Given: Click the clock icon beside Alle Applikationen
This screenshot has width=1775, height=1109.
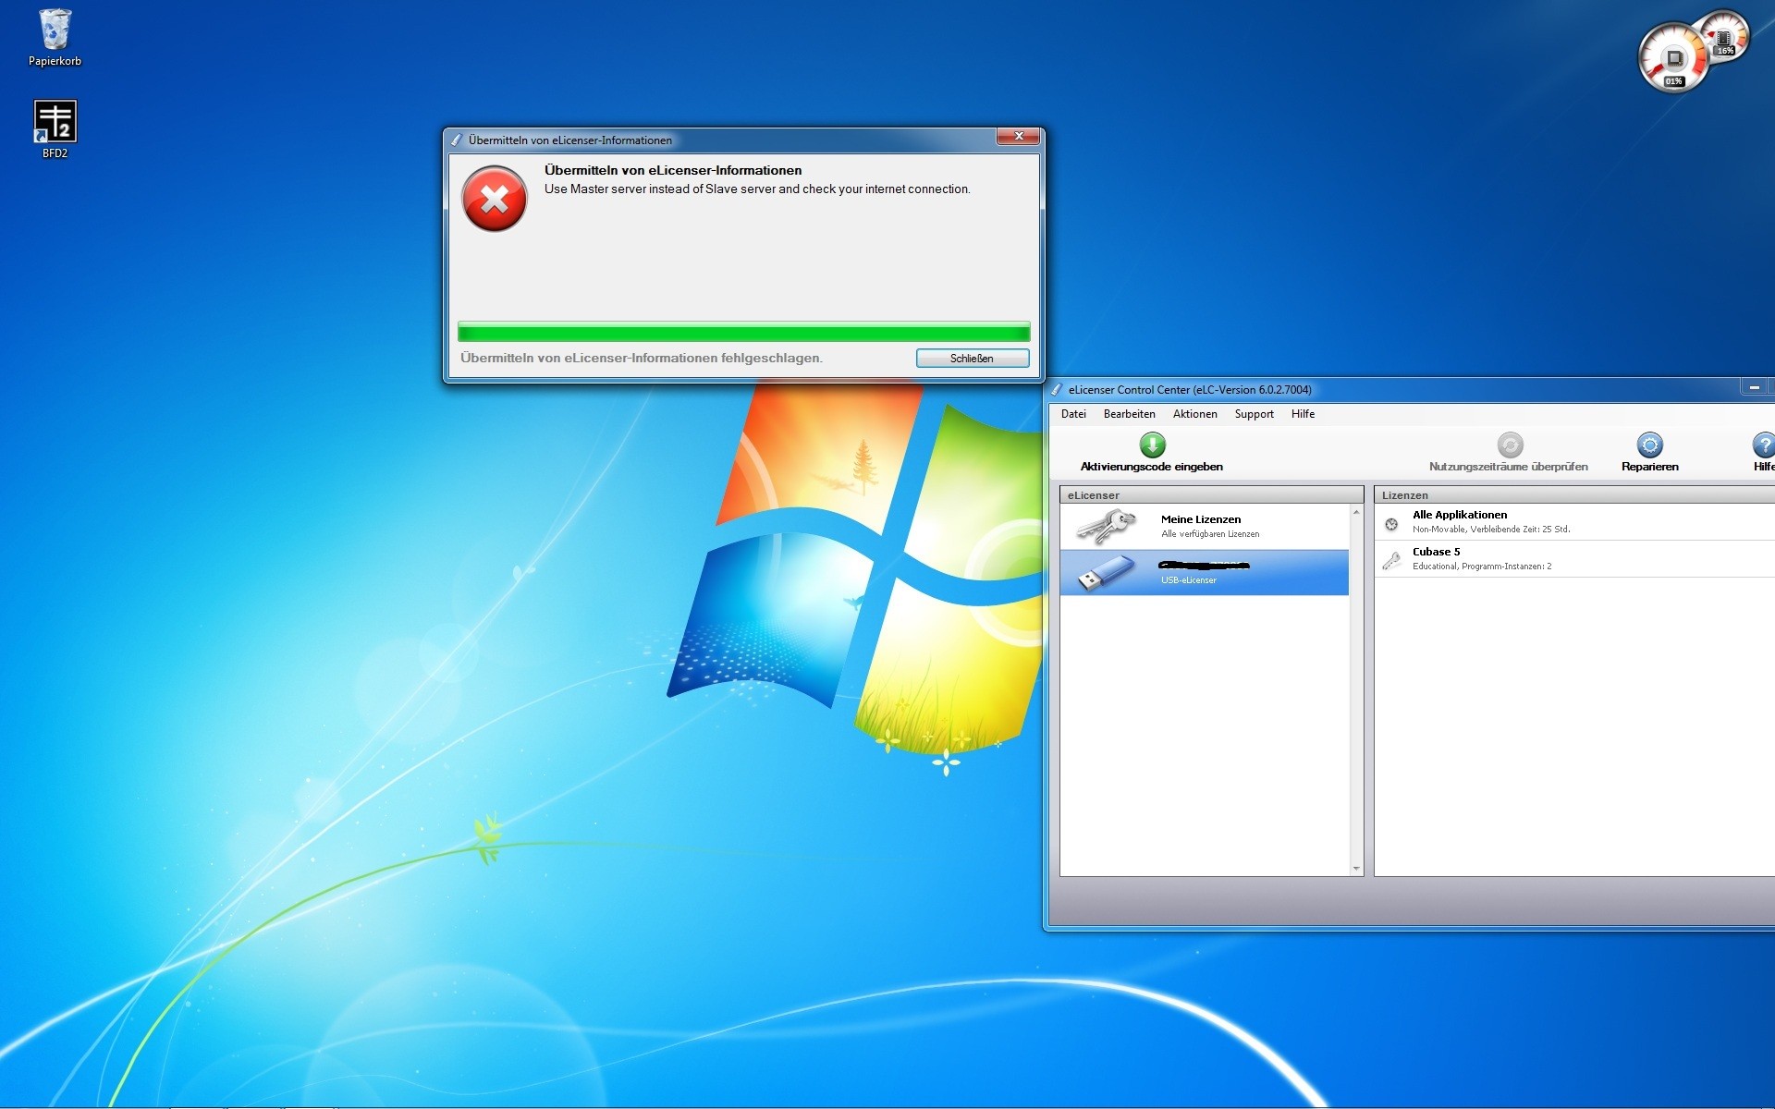Looking at the screenshot, I should 1391,524.
